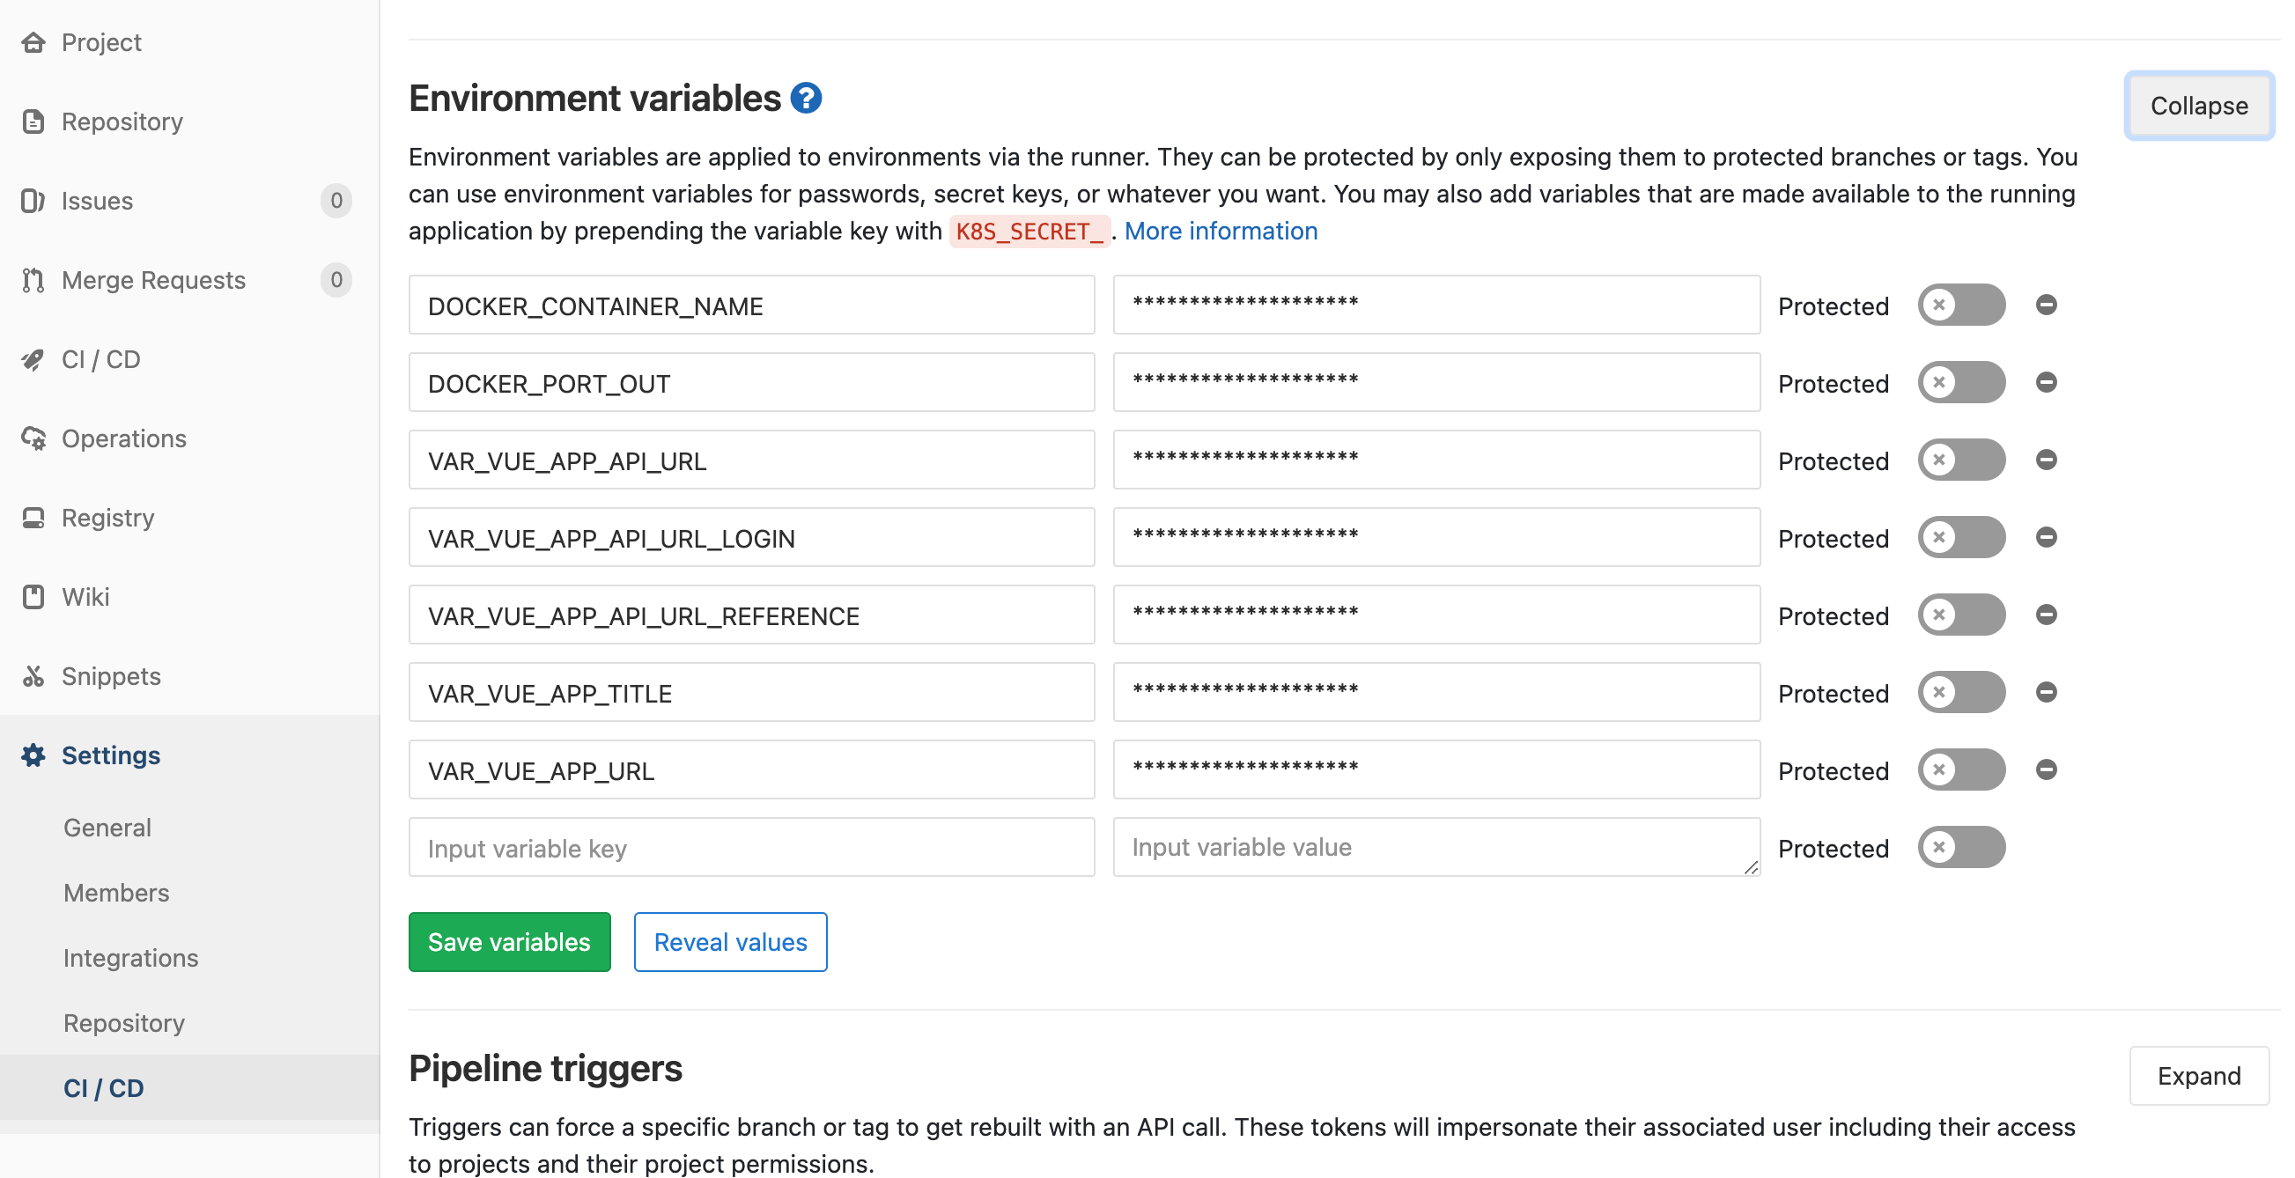Open the Issues icon in sidebar

33,201
